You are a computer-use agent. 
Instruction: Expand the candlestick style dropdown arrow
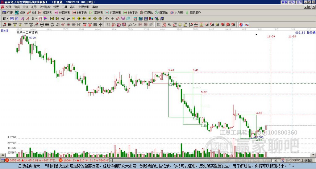pyautogui.click(x=36, y=19)
